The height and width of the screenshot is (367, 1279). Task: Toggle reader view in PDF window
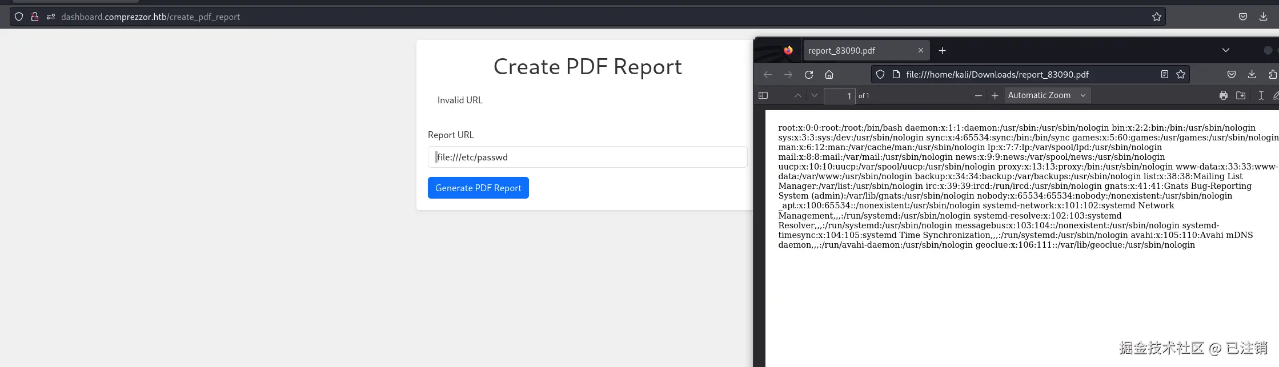point(1165,74)
